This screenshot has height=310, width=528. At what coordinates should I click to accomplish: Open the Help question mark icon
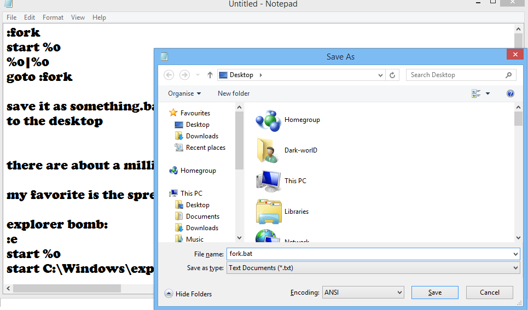510,93
